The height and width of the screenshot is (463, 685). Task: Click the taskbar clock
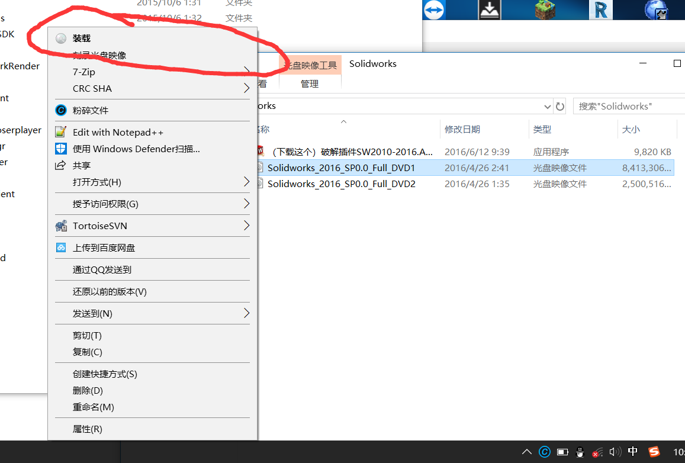[x=679, y=452]
